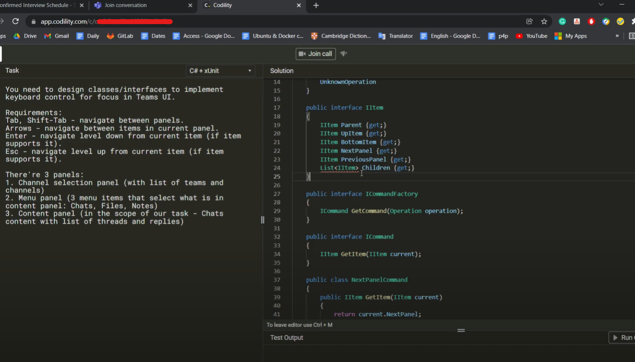
Task: Click the Run button in Test Output
Action: point(622,337)
